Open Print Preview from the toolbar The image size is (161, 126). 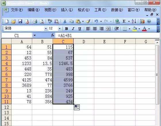coord(42,21)
